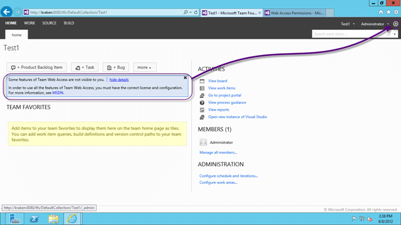Open the BUILD hub
The height and width of the screenshot is (225, 401).
69,23
